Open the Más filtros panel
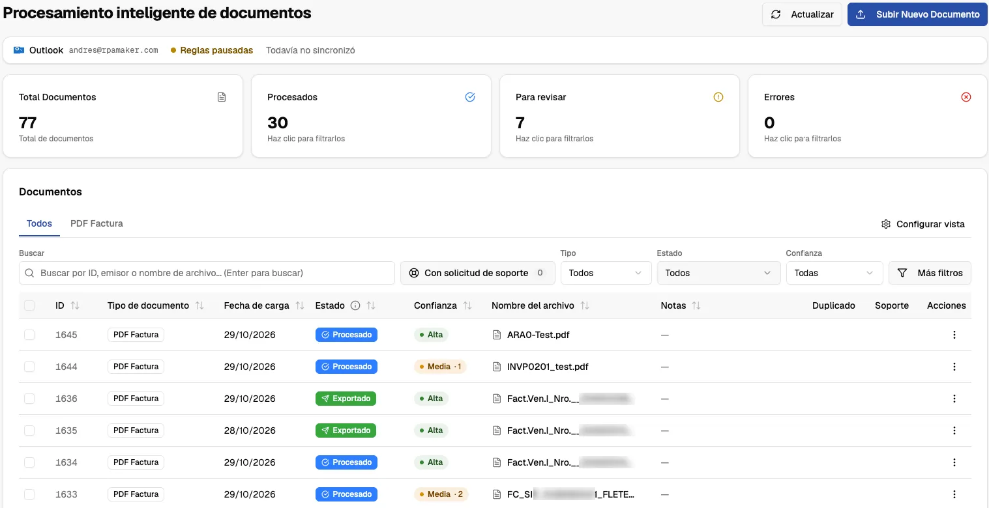This screenshot has height=508, width=989. (930, 273)
